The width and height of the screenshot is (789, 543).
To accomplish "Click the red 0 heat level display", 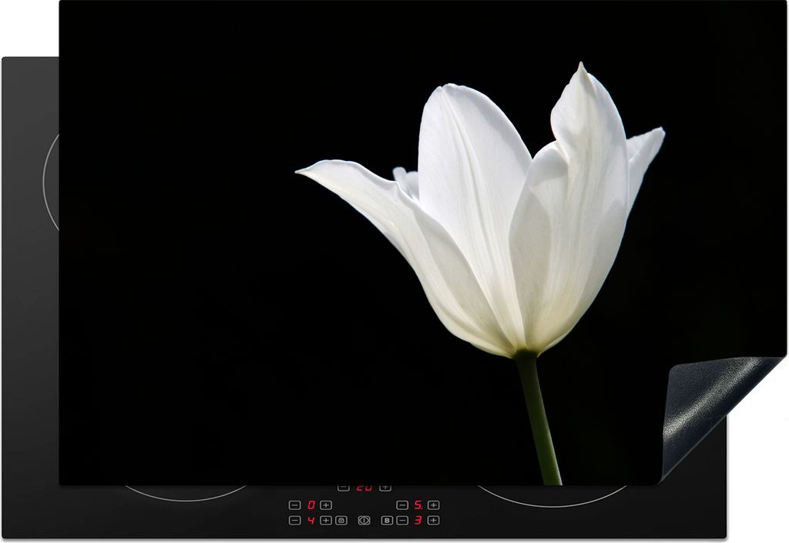I will tap(311, 505).
